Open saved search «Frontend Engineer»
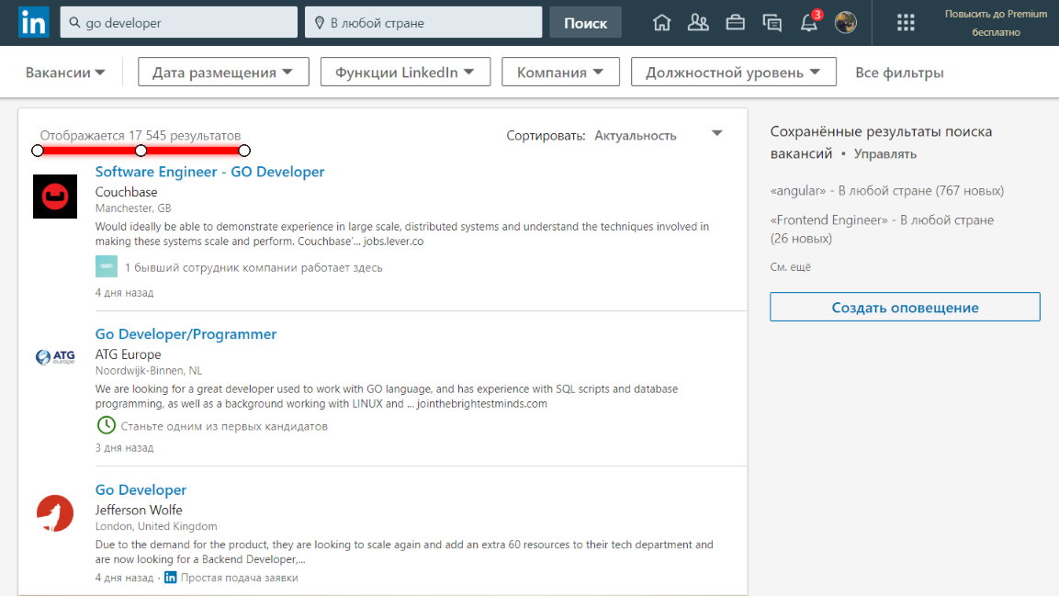This screenshot has width=1059, height=596. (882, 229)
